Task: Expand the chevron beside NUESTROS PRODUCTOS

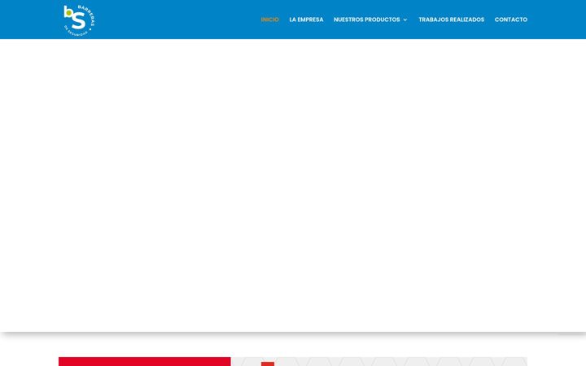Action: click(405, 20)
